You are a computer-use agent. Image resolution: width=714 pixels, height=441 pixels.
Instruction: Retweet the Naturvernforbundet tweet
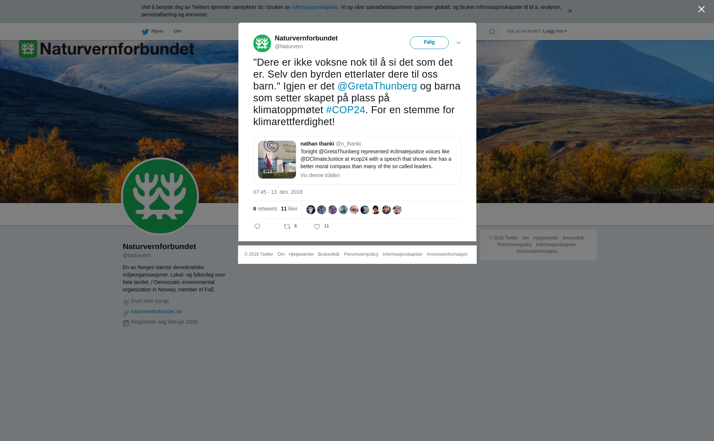coord(287,226)
